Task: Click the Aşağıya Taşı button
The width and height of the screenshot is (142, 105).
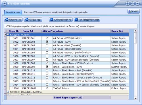Action: tap(33, 20)
